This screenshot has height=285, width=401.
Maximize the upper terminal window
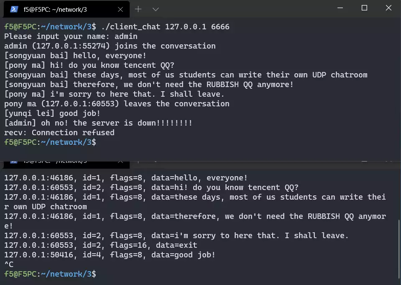click(x=364, y=8)
